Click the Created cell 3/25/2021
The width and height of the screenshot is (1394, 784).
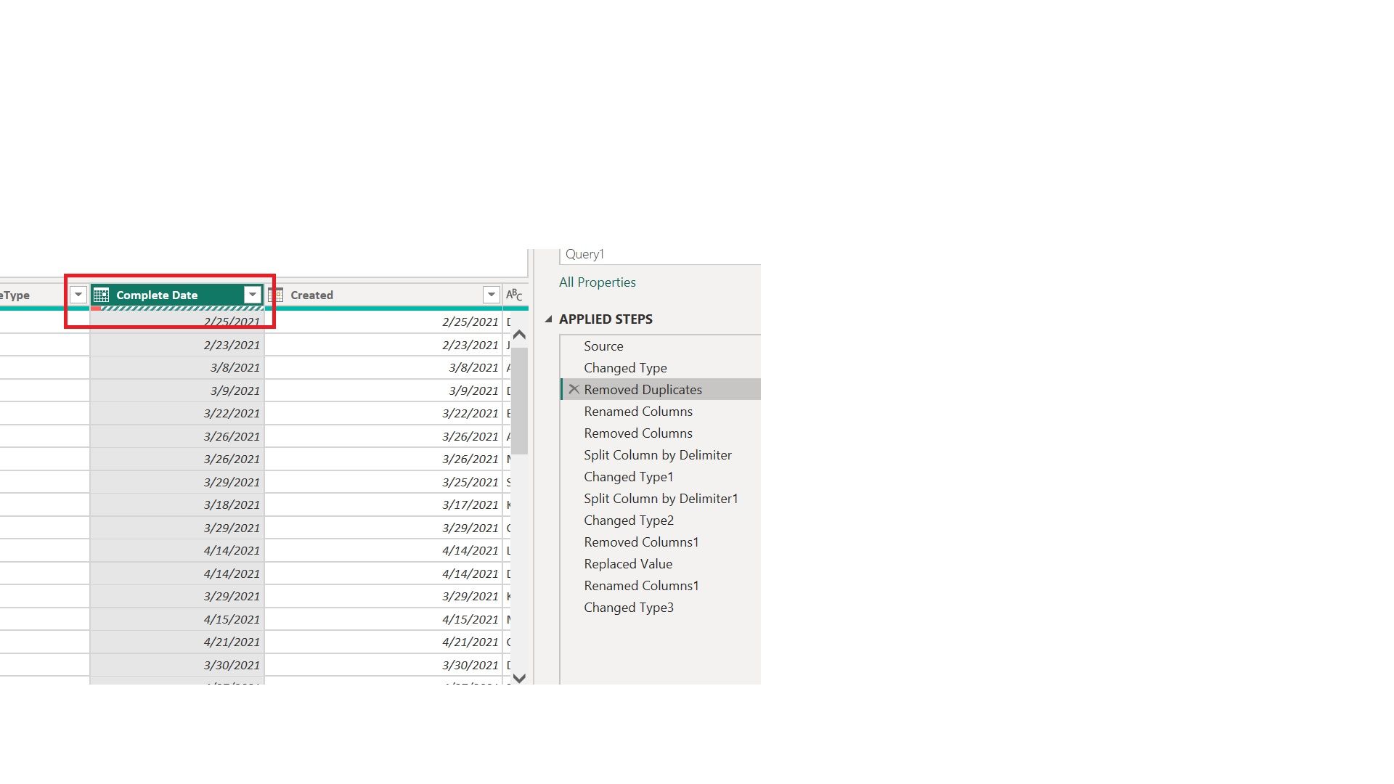point(383,482)
